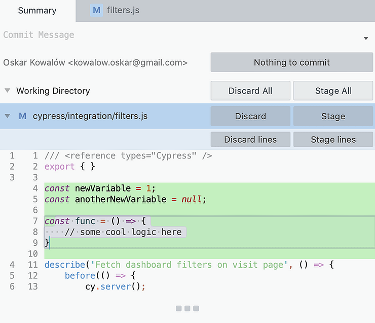Click the line 'const newVariable = 1;'
The height and width of the screenshot is (323, 375).
(x=100, y=188)
